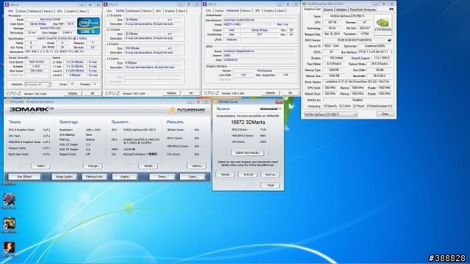Switch to the Validation tab in GPU-Z
Viewport: 470px width, 264px height.
341,10
